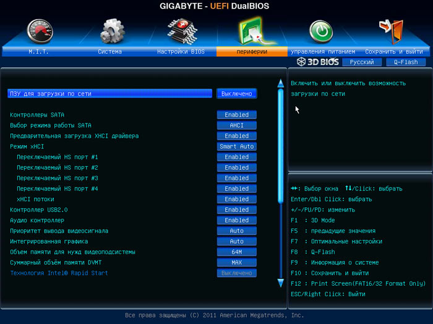The image size is (433, 324).
Task: Click F8 : Q-Flash hint line
Action: tap(312, 252)
